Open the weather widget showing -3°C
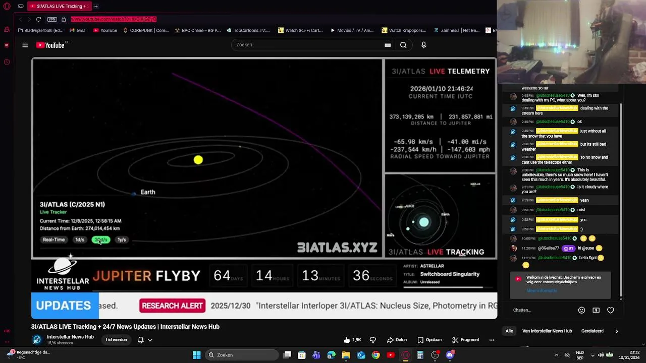 28,355
